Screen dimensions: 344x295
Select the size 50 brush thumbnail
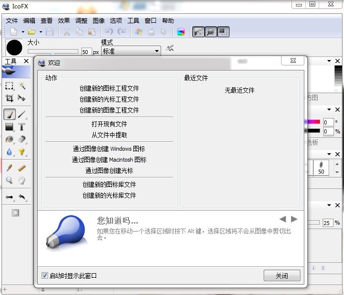click(321, 168)
